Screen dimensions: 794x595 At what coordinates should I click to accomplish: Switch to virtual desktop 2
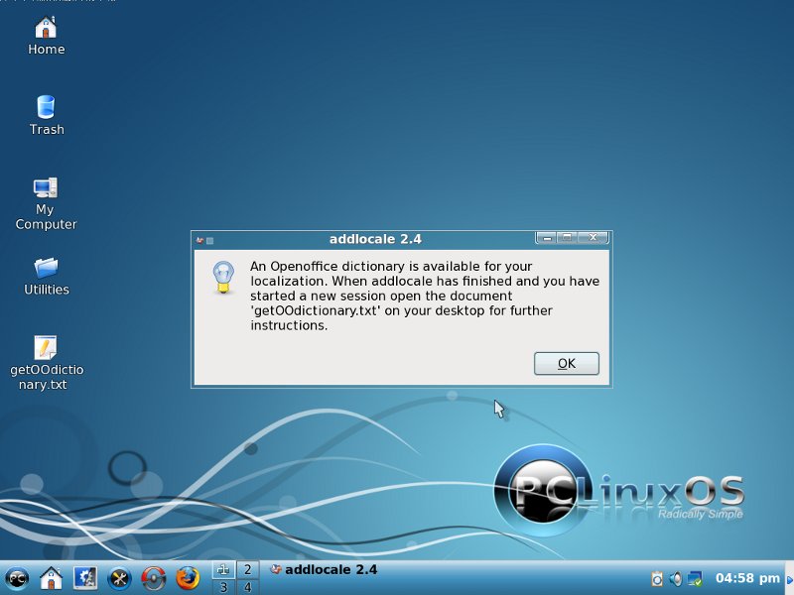(247, 569)
